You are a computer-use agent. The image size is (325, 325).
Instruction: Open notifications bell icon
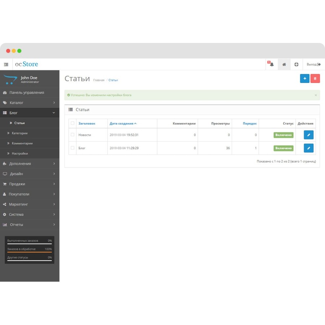[272, 64]
